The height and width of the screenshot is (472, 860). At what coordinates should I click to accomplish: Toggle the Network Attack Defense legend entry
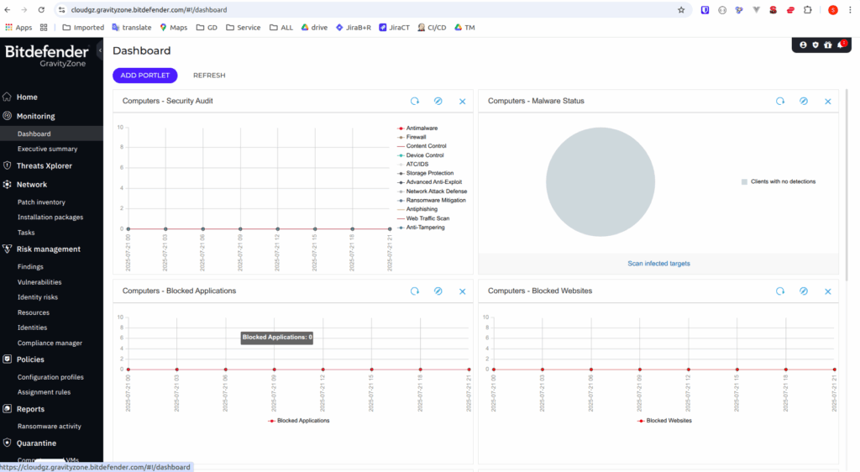(433, 191)
